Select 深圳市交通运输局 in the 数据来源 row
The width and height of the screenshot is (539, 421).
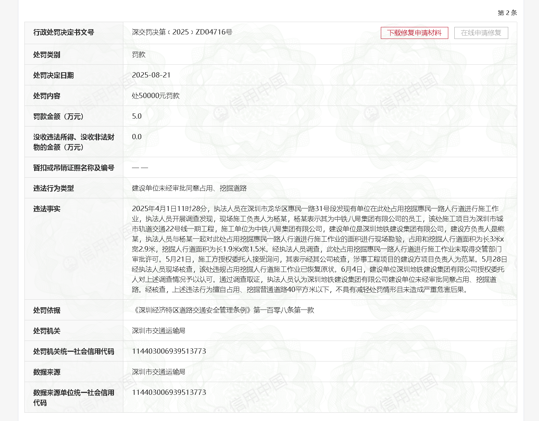tap(159, 372)
